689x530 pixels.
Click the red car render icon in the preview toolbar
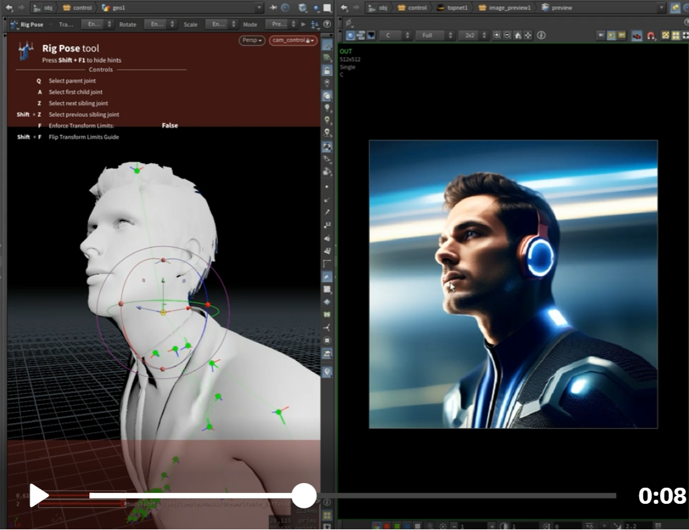(x=637, y=36)
